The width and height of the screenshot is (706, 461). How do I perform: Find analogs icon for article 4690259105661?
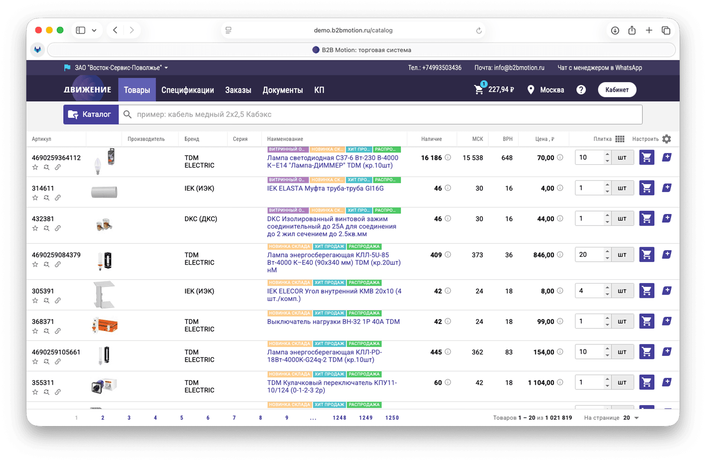point(46,362)
